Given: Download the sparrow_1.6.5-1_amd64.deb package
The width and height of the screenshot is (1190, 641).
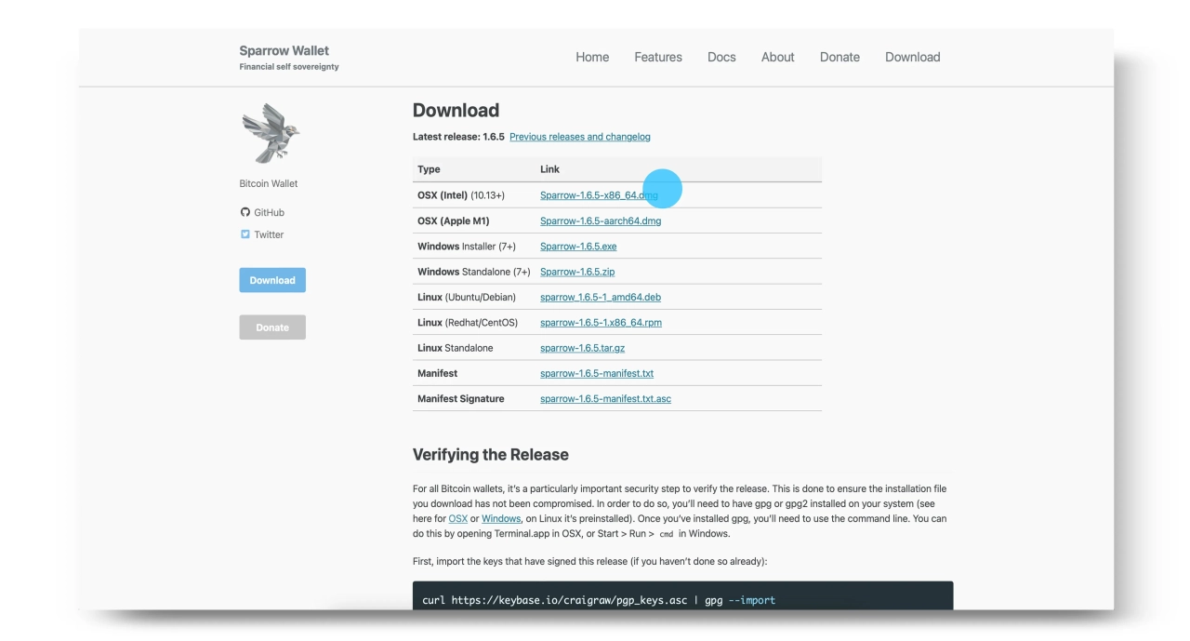Looking at the screenshot, I should 601,298.
